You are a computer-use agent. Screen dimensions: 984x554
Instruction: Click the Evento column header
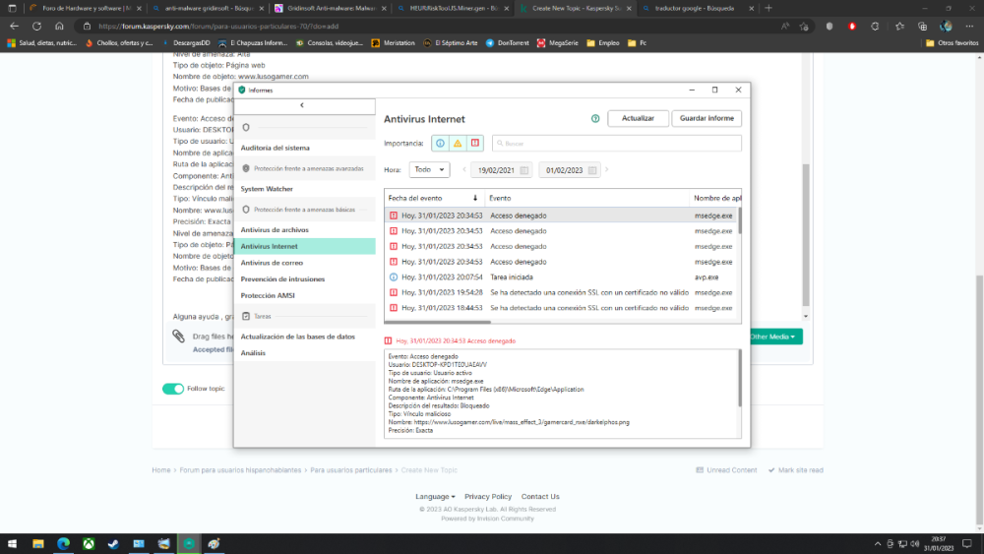[x=587, y=198]
